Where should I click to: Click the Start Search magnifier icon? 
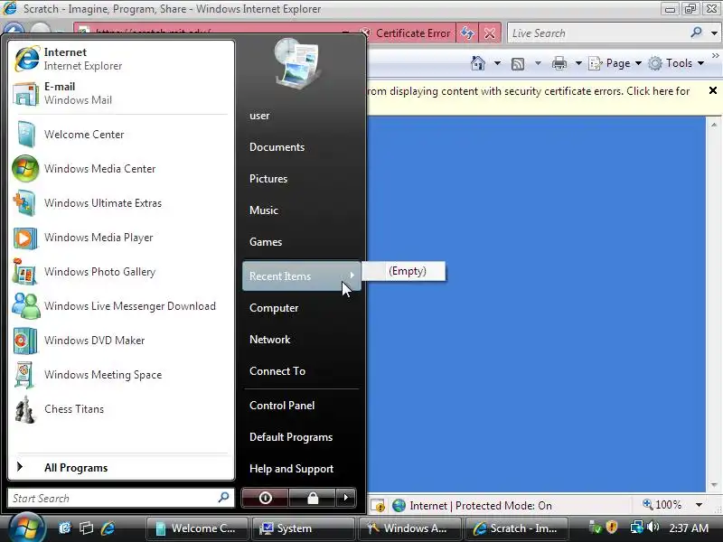223,498
